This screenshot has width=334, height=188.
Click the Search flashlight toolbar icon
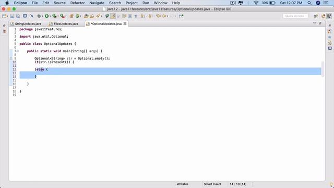(x=98, y=16)
